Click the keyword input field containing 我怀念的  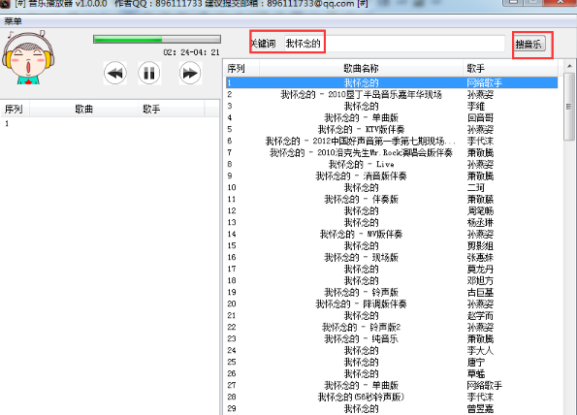[394, 44]
